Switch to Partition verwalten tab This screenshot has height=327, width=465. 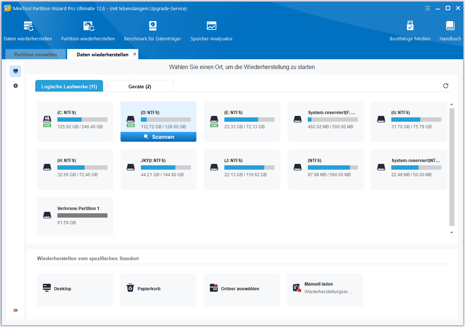click(x=36, y=54)
